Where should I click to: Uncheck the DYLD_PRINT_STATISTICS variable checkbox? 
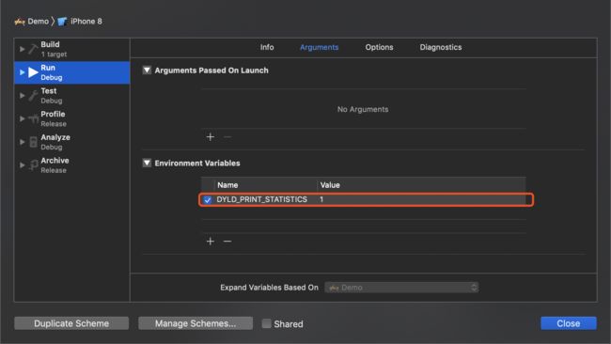pos(208,200)
